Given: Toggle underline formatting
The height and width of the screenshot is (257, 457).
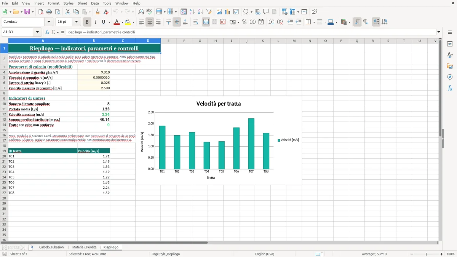Looking at the screenshot, I should point(104,22).
